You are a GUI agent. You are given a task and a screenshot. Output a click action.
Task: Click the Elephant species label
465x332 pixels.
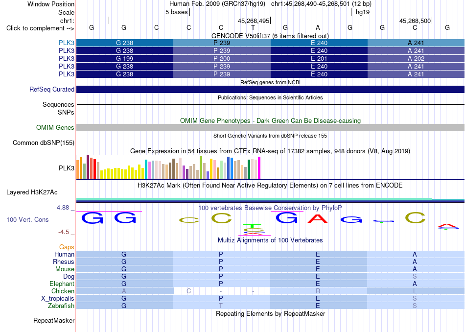coord(62,284)
